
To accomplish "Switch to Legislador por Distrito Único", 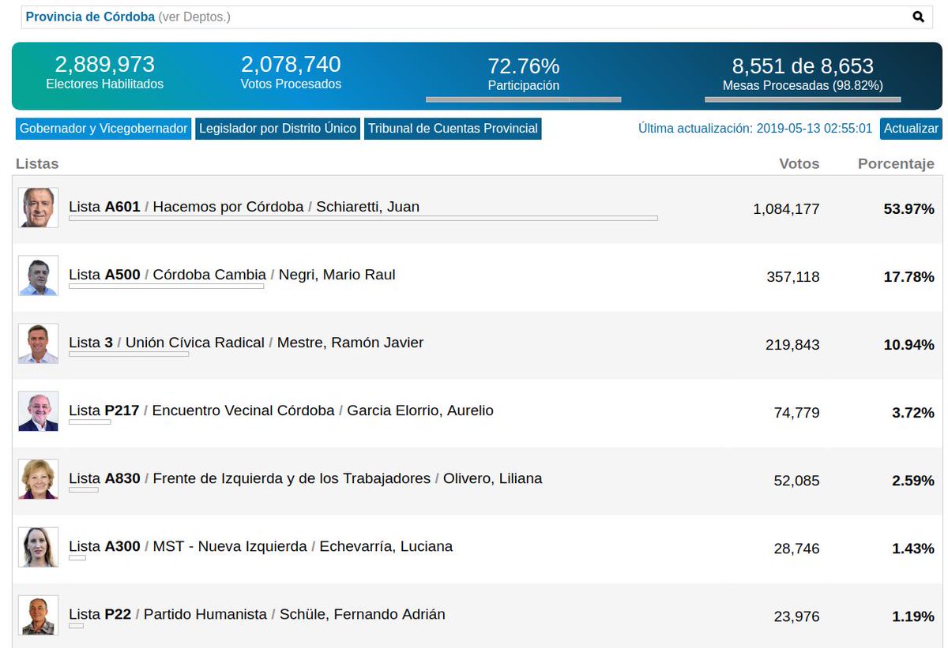I will [x=278, y=129].
